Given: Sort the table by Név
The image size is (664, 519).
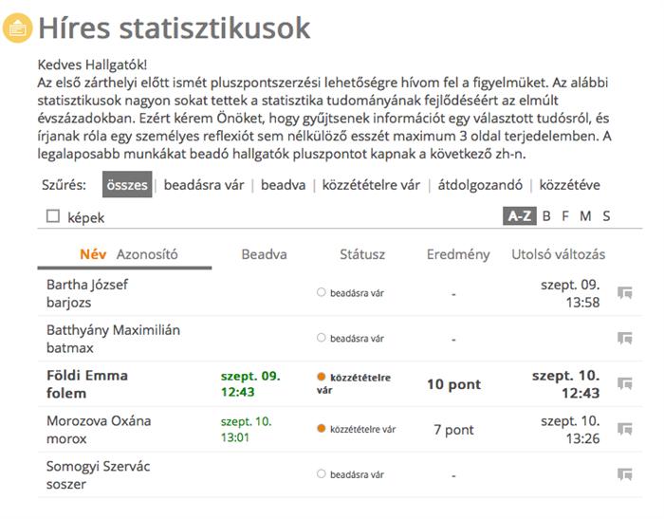Looking at the screenshot, I should 93,254.
